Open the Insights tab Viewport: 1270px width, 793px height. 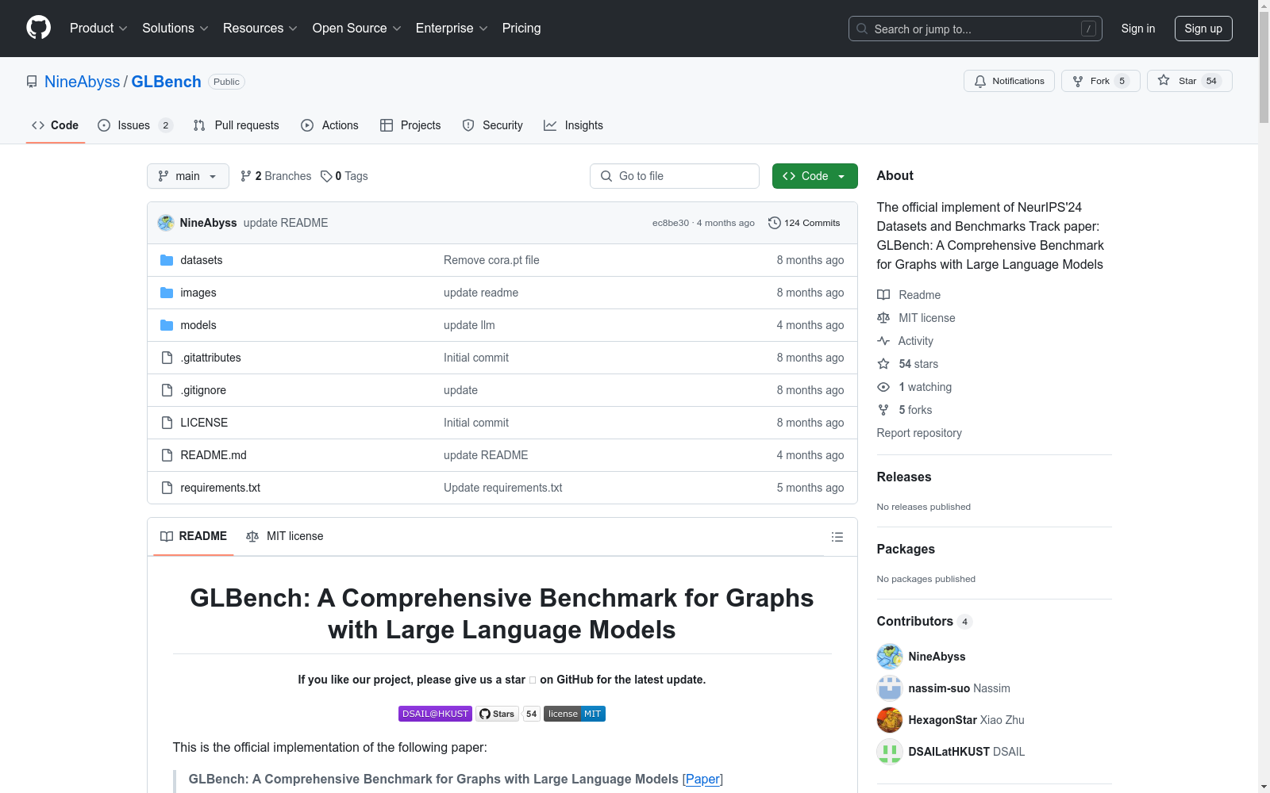pos(573,125)
